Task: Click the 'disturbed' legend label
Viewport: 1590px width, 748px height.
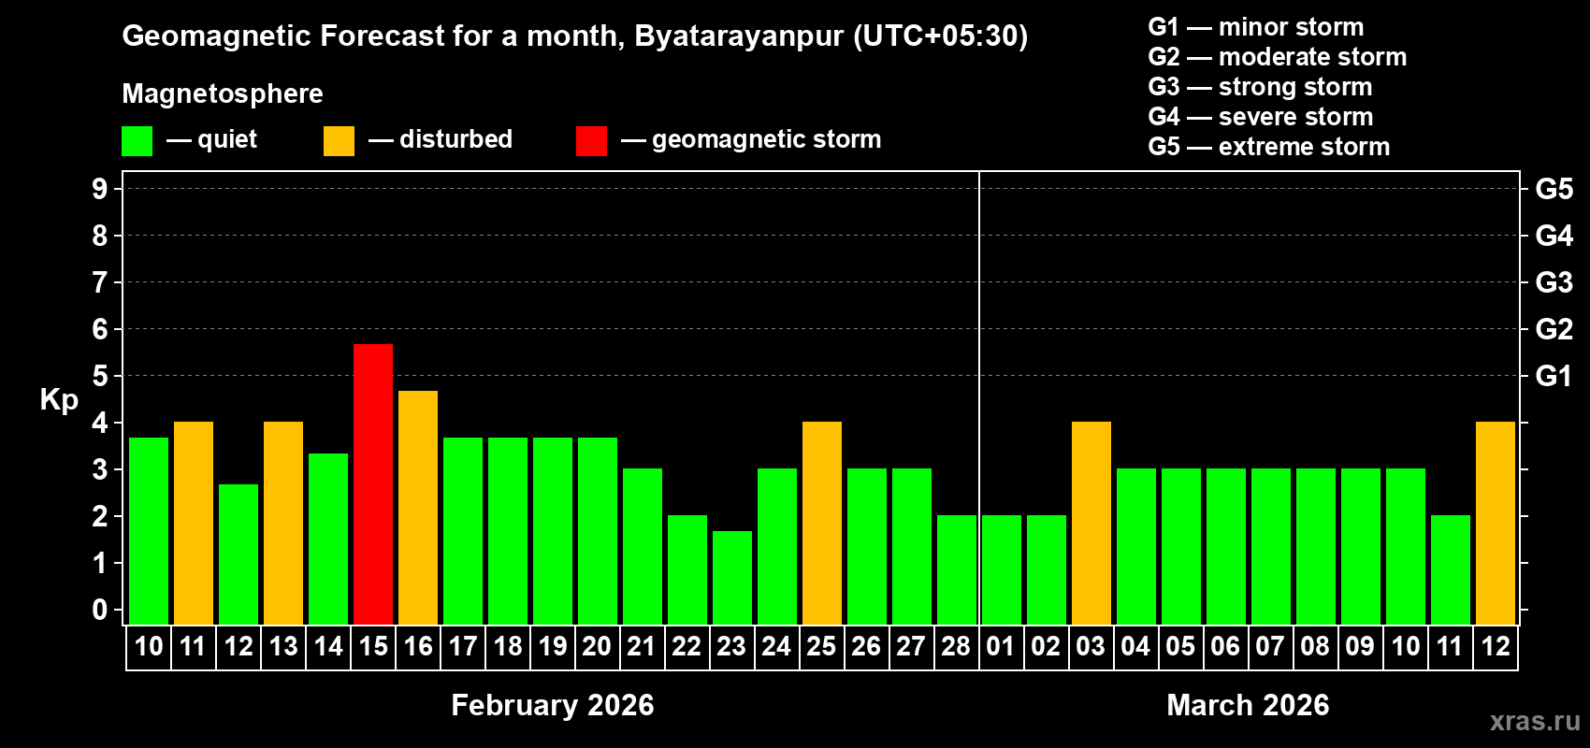Action: pos(456,139)
